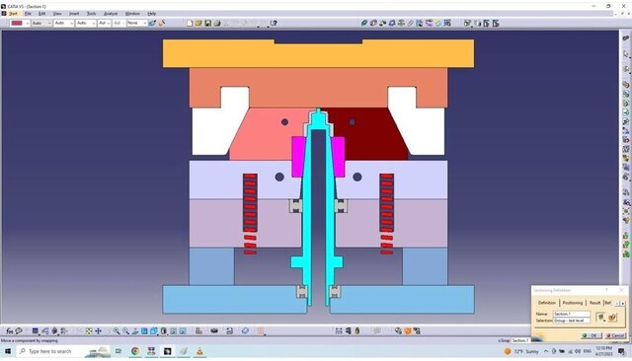Show next tabs with right arrow in Sectioning dialog
The image size is (632, 361).
[623, 303]
